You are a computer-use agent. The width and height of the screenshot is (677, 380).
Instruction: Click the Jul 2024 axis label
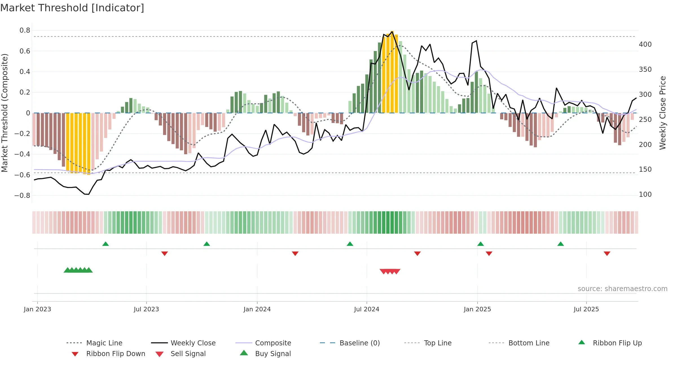pyautogui.click(x=367, y=309)
